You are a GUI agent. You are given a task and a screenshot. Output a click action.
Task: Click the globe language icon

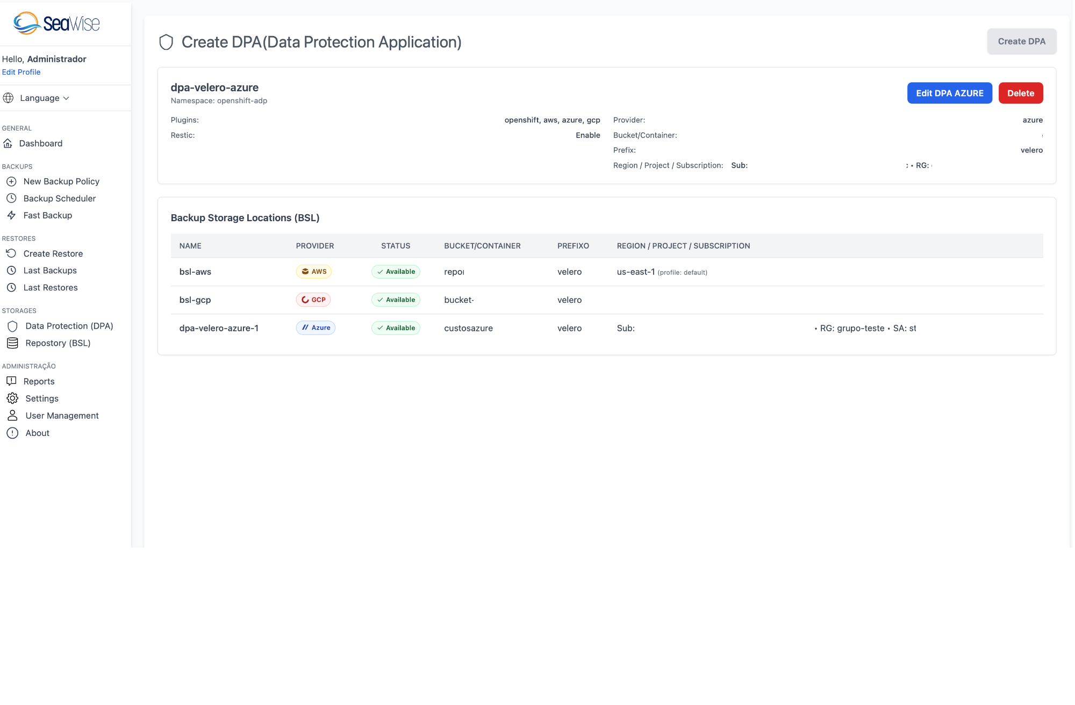pyautogui.click(x=8, y=98)
